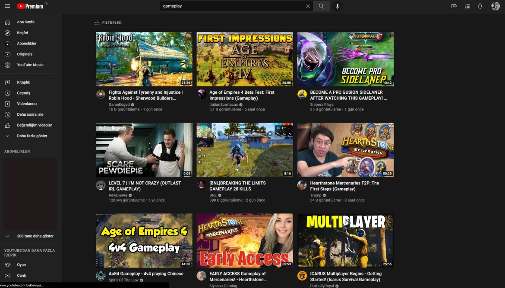Click title ICARUS Multiplayer Begins

(x=346, y=276)
